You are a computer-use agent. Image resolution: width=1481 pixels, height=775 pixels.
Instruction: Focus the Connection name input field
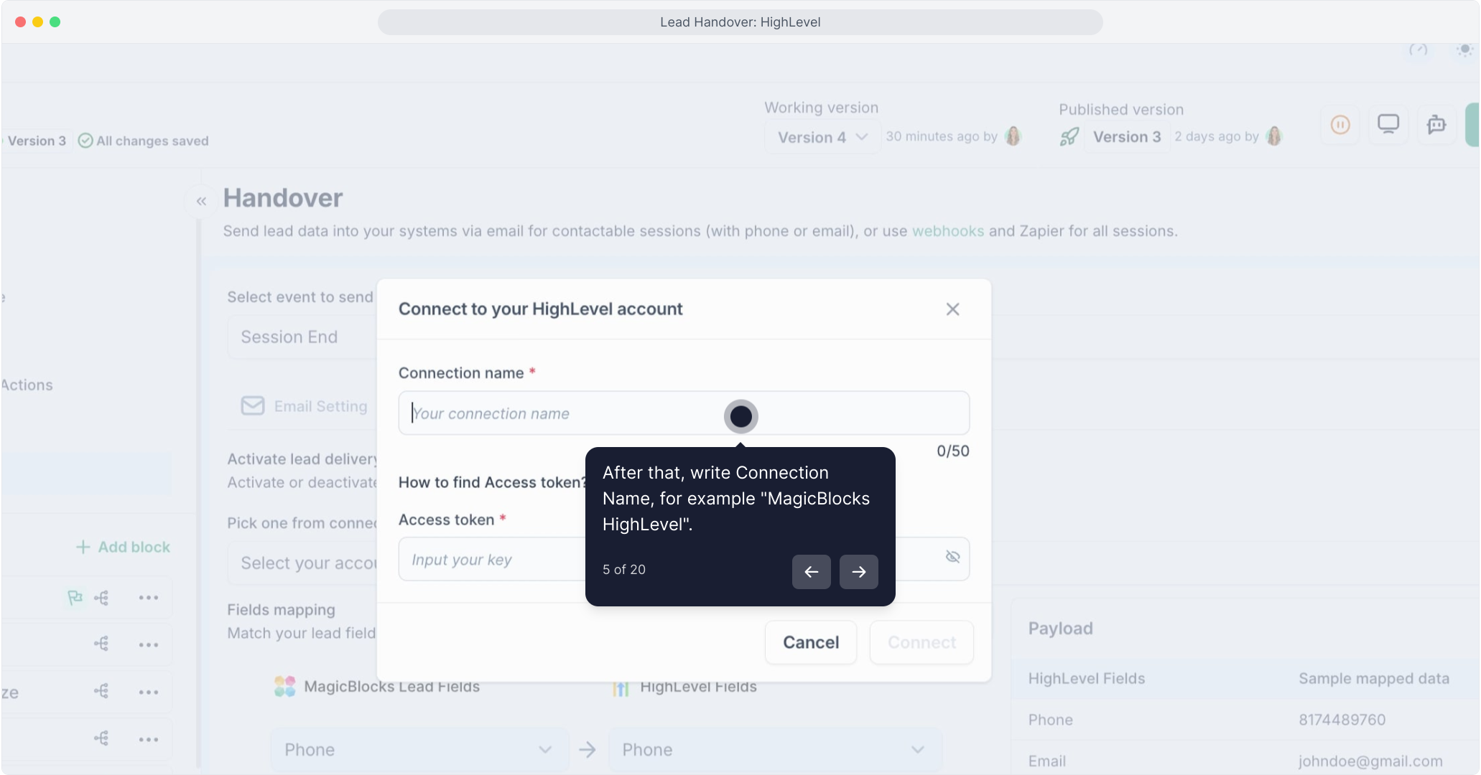click(560, 413)
